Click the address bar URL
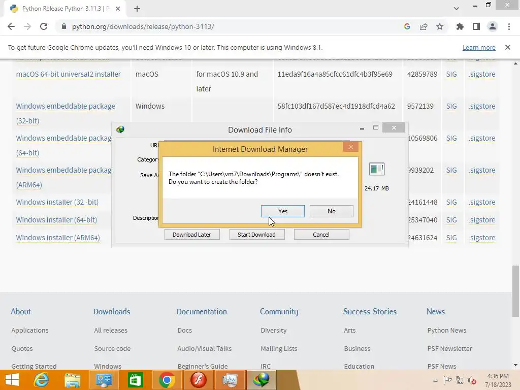520x390 pixels. click(143, 26)
